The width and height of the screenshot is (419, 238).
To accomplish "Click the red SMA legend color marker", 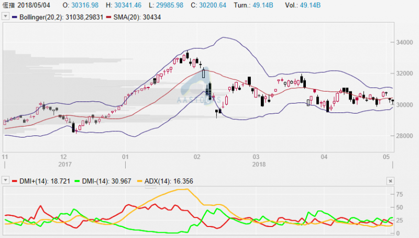I will click(x=108, y=17).
